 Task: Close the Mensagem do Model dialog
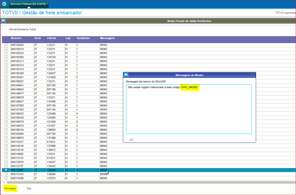pyautogui.click(x=252, y=75)
